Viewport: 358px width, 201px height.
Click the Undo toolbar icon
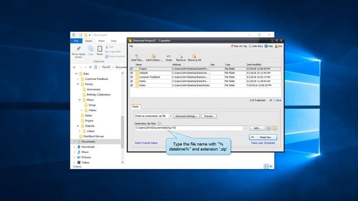169,58
